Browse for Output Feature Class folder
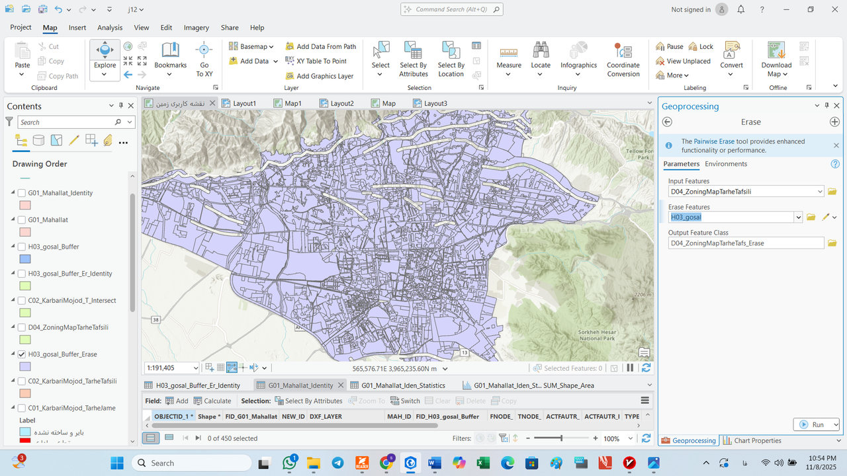 [832, 243]
